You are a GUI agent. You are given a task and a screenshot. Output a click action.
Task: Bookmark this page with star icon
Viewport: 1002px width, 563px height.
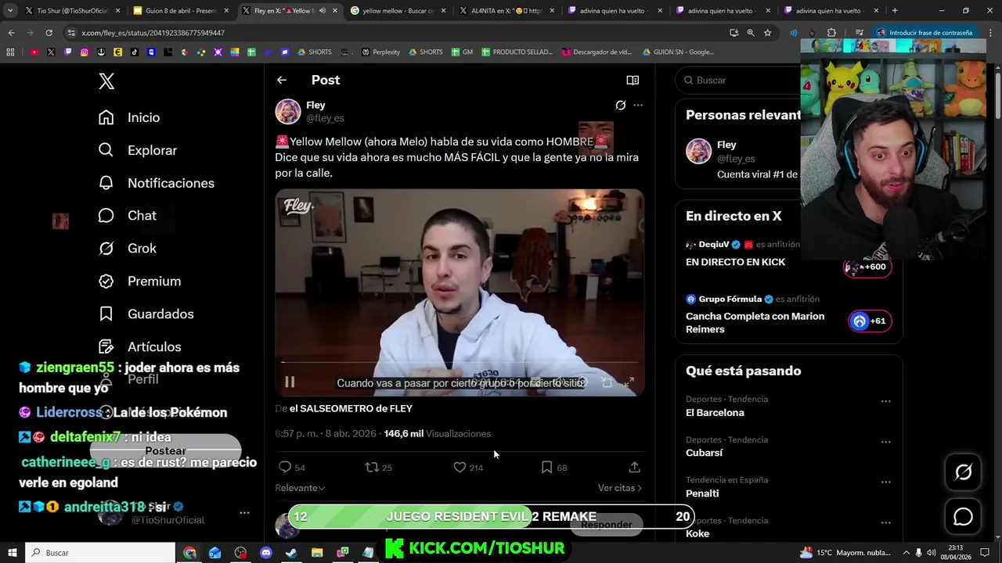(768, 33)
